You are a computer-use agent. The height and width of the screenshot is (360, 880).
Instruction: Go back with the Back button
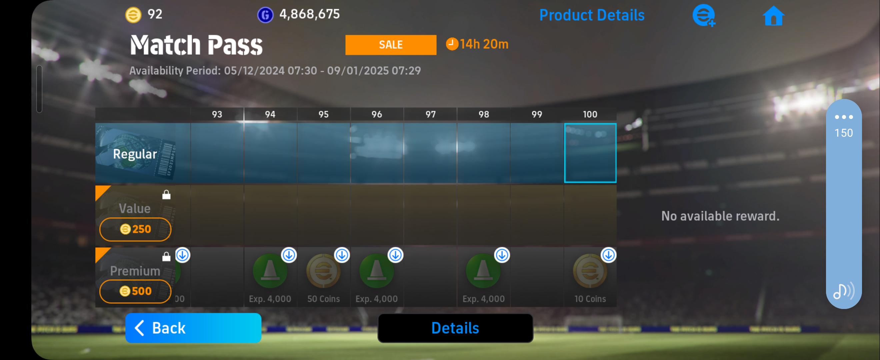(x=193, y=328)
